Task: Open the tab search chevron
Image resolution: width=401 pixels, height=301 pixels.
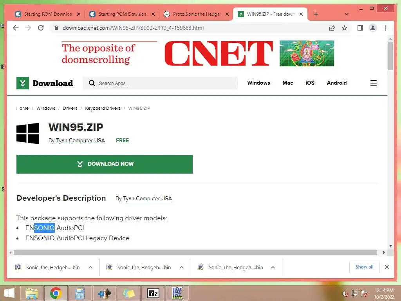Action: point(347,14)
